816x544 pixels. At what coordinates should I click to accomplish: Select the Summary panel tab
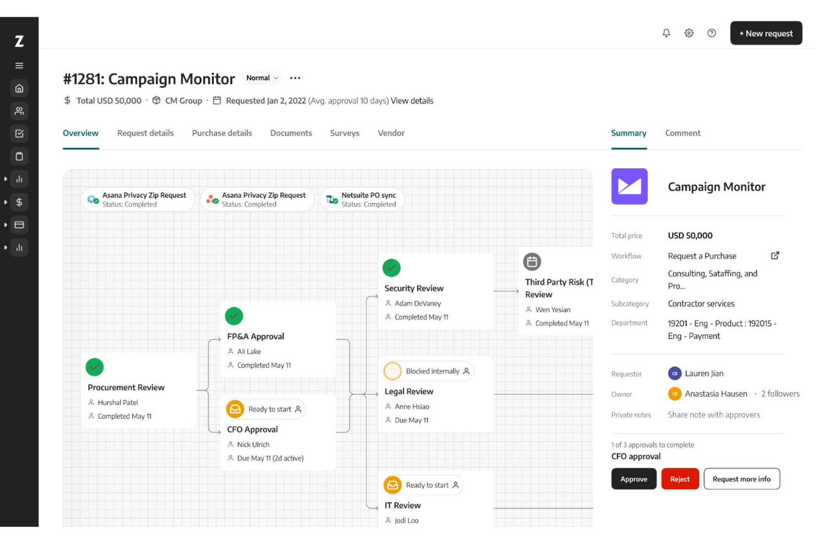pos(629,133)
